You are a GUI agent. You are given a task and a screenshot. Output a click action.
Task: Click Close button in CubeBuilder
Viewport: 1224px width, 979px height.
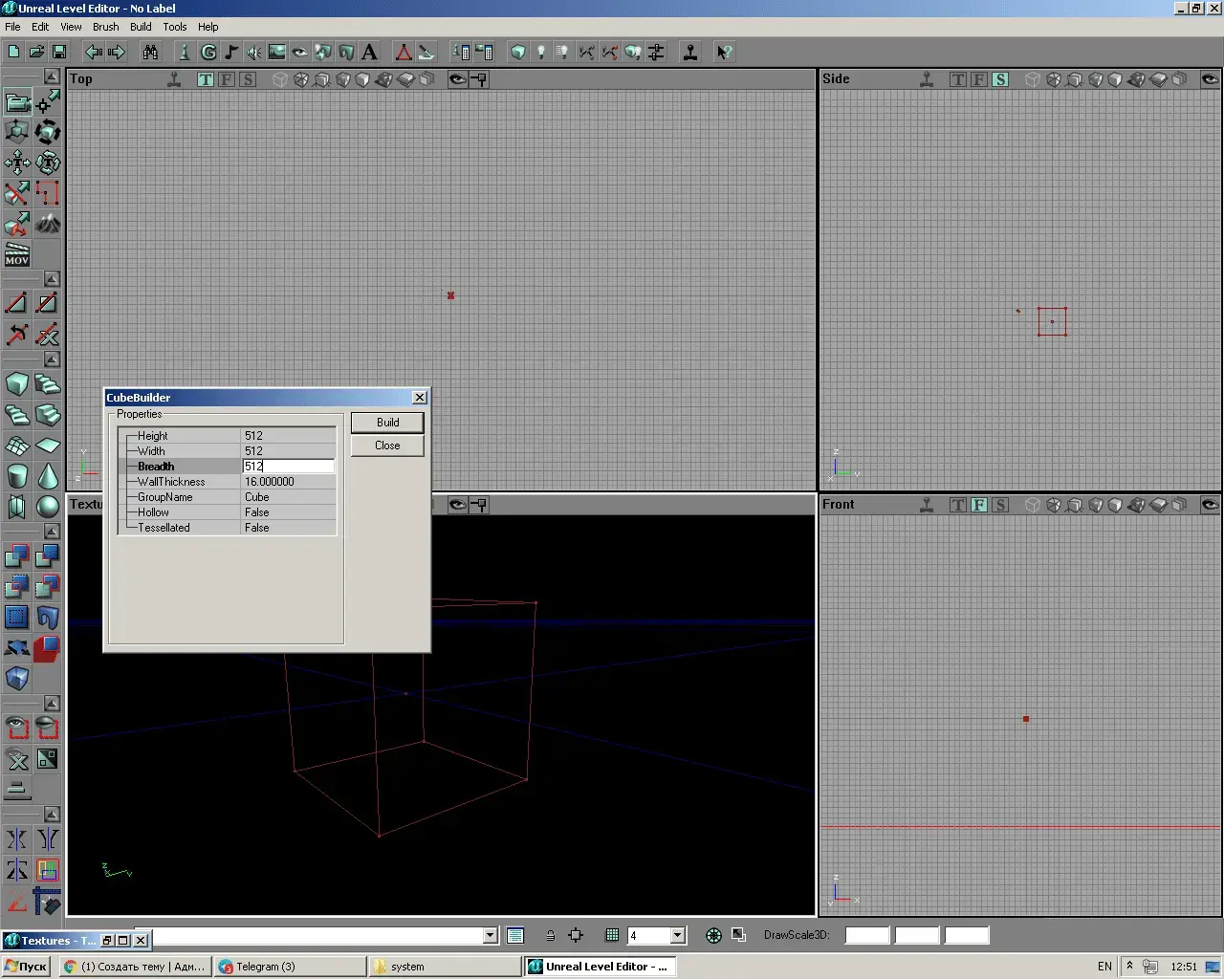click(x=387, y=446)
